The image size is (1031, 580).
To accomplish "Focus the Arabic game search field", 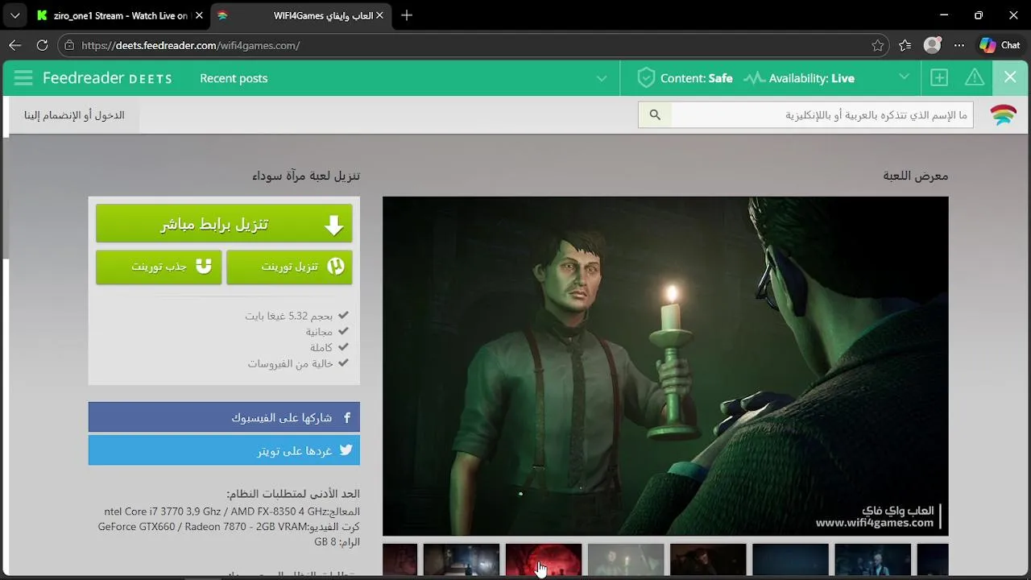I will (822, 115).
